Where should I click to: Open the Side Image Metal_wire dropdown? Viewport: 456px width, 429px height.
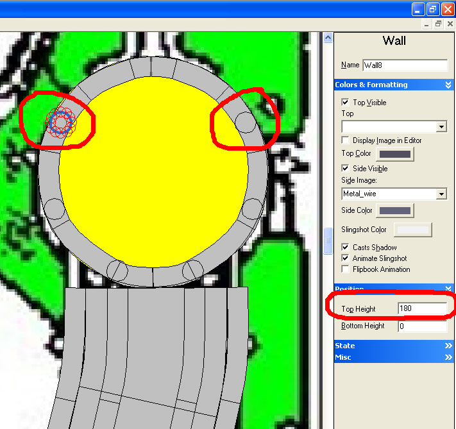(441, 194)
